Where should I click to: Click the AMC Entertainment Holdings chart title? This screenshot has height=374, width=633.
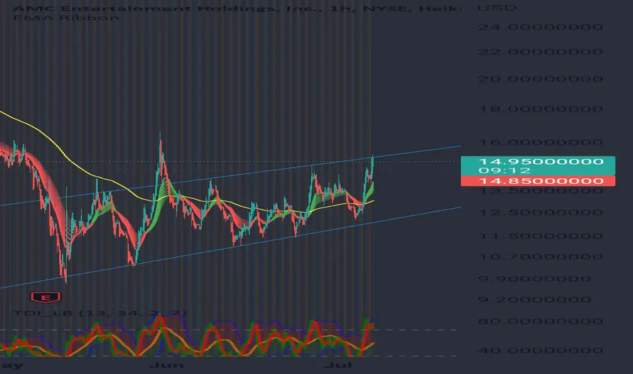[x=236, y=7]
